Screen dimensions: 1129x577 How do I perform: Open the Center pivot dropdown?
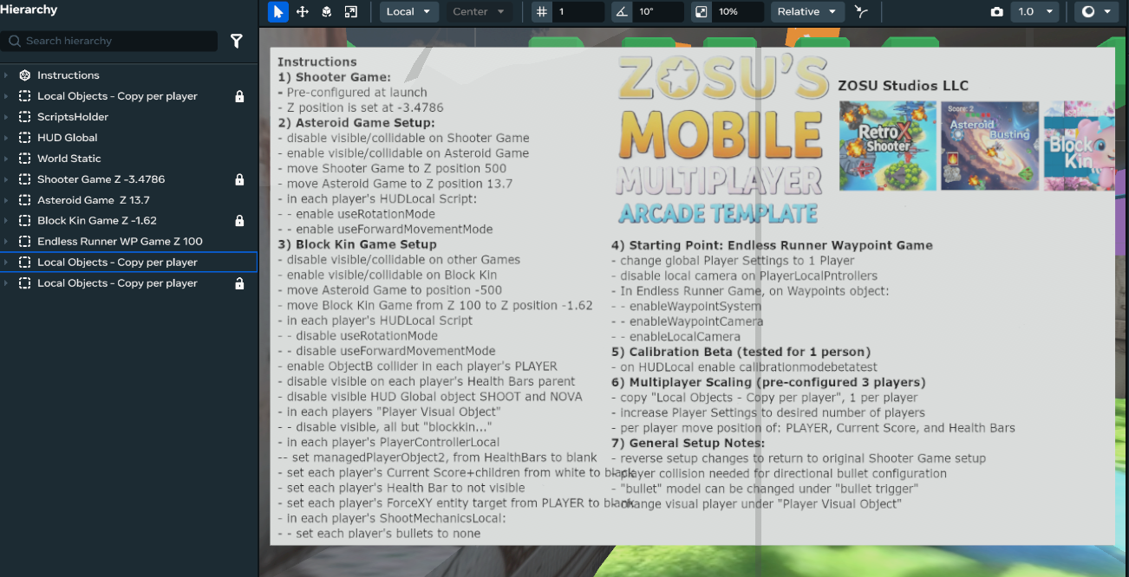479,12
